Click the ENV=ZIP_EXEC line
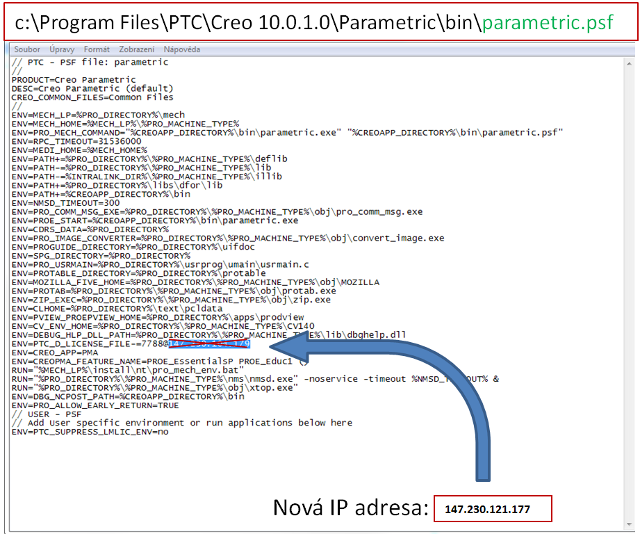 (171, 300)
